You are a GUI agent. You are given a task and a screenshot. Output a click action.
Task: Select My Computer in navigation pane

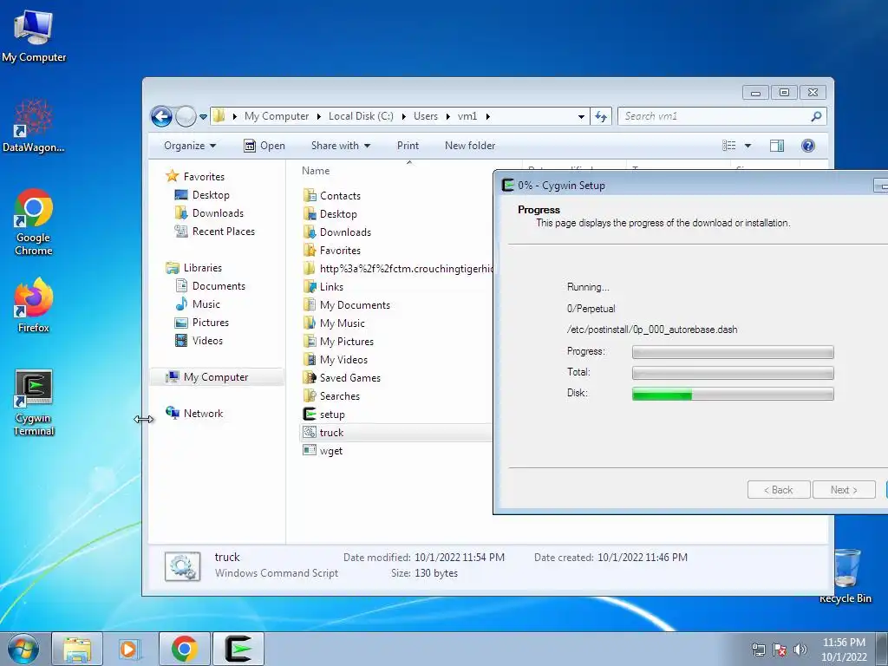pos(217,377)
